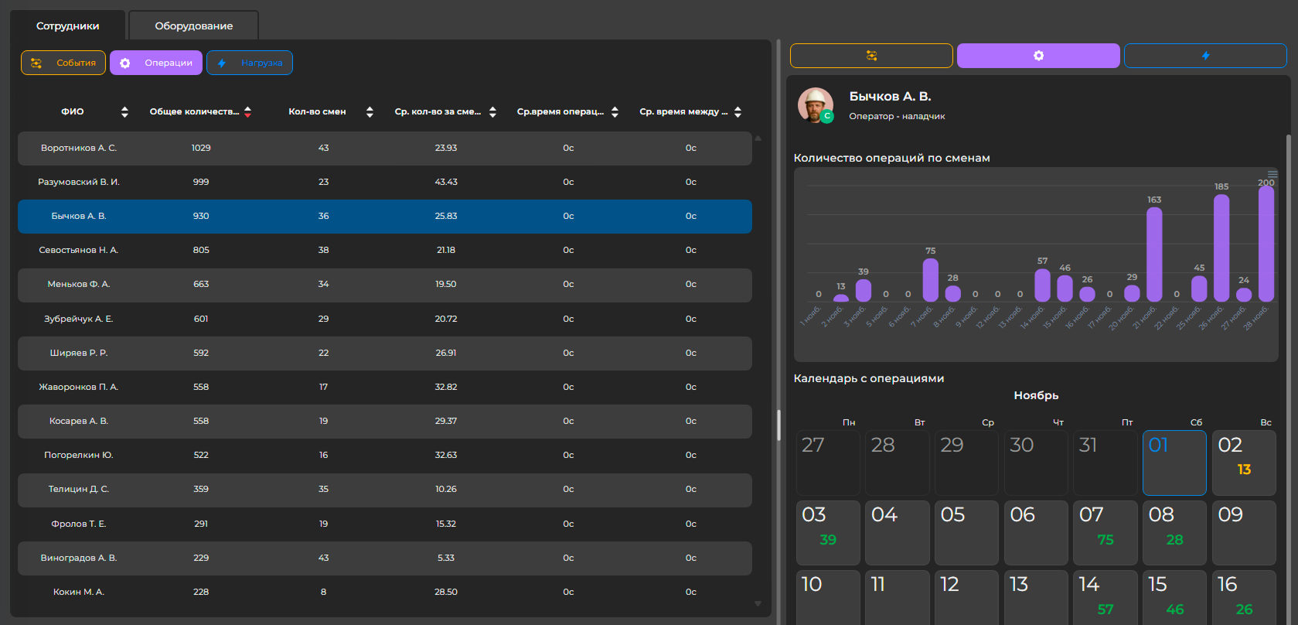The image size is (1298, 625).
Task: Toggle the Операции filter button
Action: 156,63
